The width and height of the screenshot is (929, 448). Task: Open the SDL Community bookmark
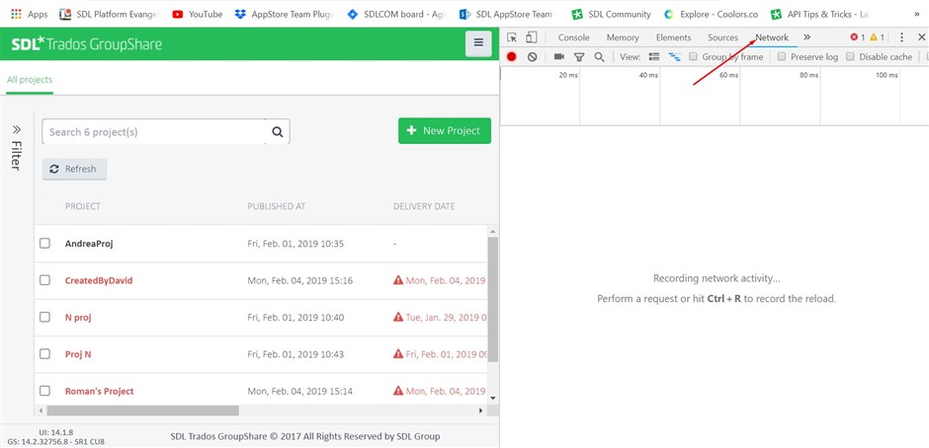click(611, 14)
